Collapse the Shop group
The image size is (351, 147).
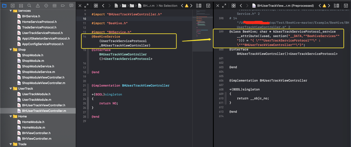click(11, 50)
